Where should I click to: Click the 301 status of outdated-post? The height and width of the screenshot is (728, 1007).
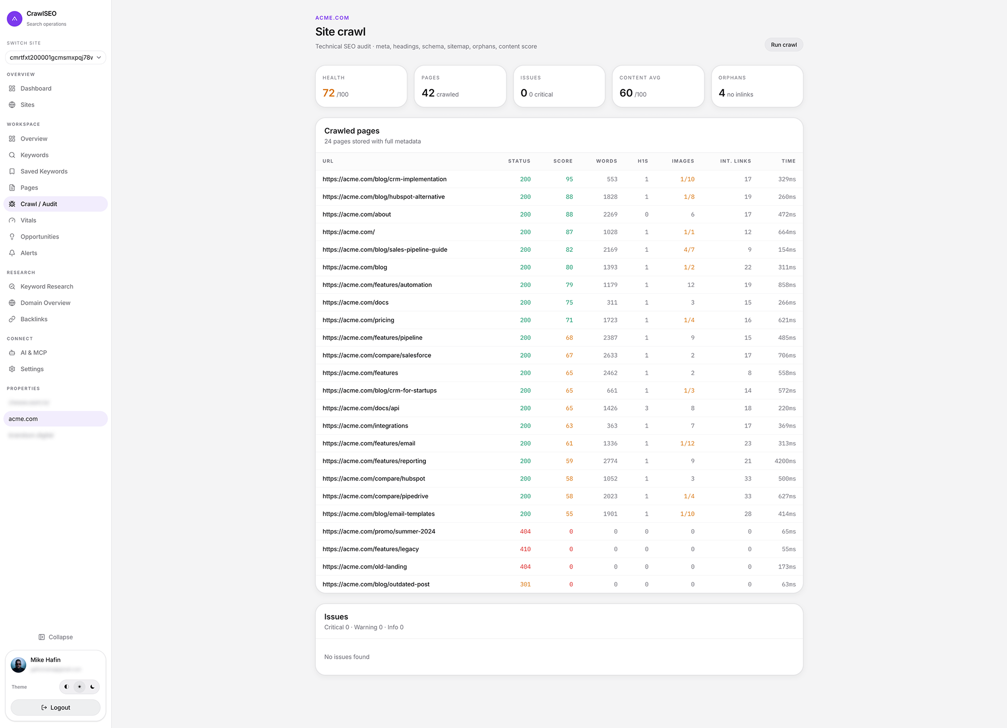[525, 584]
